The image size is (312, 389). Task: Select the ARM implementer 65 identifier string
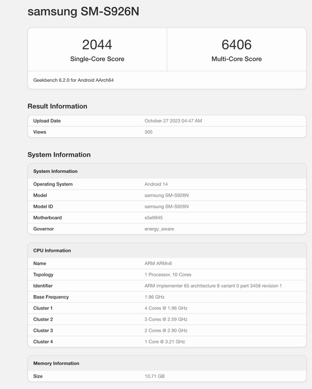(x=213, y=286)
